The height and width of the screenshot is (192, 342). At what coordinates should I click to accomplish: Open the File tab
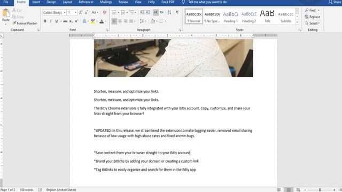tap(6, 2)
